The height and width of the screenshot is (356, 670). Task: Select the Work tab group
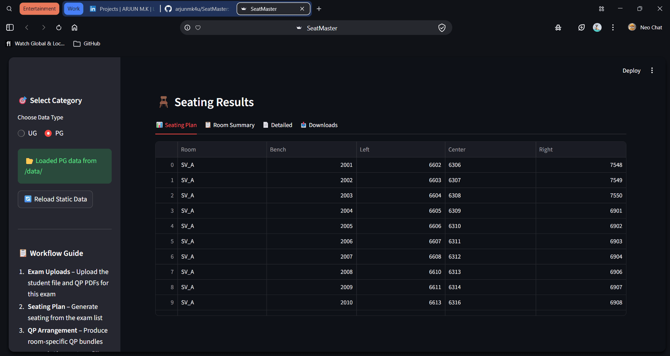(x=74, y=9)
